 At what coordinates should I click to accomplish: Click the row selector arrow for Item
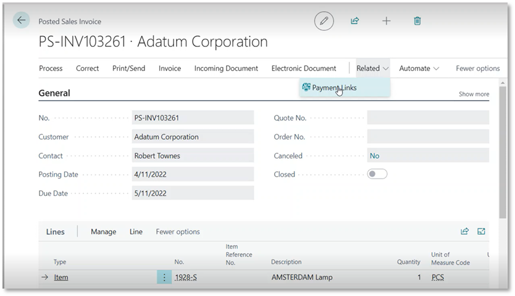tap(44, 277)
